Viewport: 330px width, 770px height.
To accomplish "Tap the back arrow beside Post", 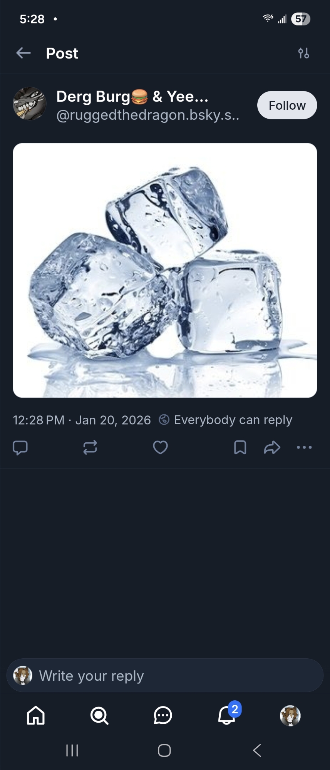I will (x=23, y=53).
